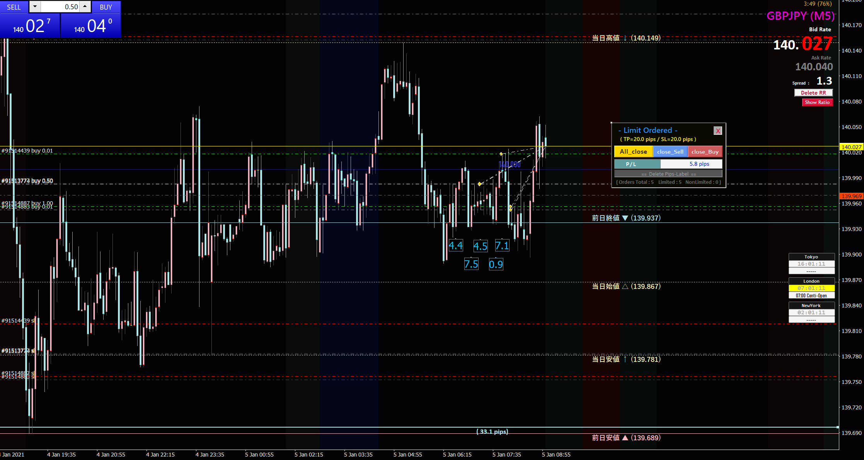This screenshot has width=864, height=460.
Task: Select the 4.4 pips label on chart
Action: (455, 246)
